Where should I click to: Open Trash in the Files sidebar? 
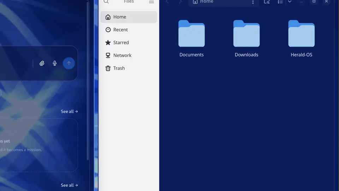coord(129,68)
